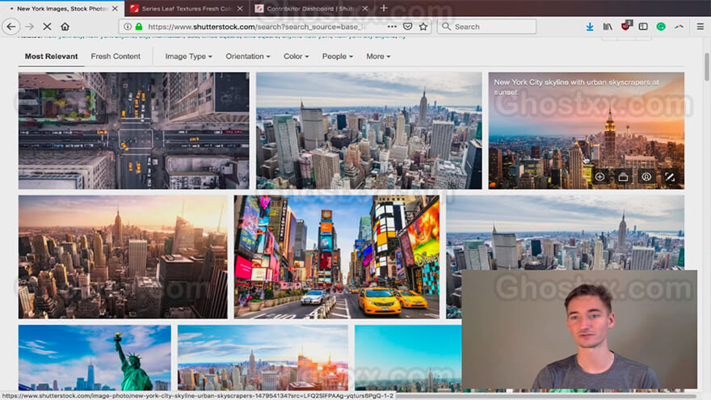Show site information icon in address bar
Screen dimensions: 711x400
coord(128,27)
